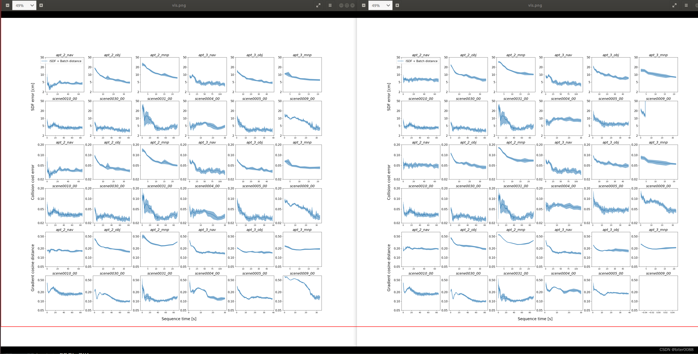Enter fullscreen in the left viewer window
The image size is (698, 354).
click(318, 5)
